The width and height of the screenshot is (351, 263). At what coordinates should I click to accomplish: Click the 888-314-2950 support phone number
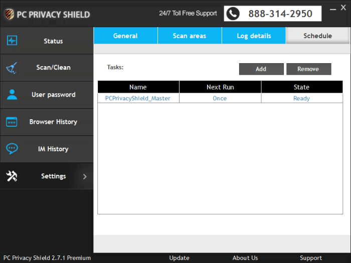(x=280, y=14)
